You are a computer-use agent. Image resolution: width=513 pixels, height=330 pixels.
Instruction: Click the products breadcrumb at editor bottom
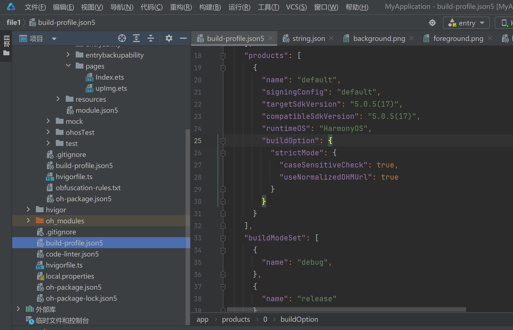point(236,319)
